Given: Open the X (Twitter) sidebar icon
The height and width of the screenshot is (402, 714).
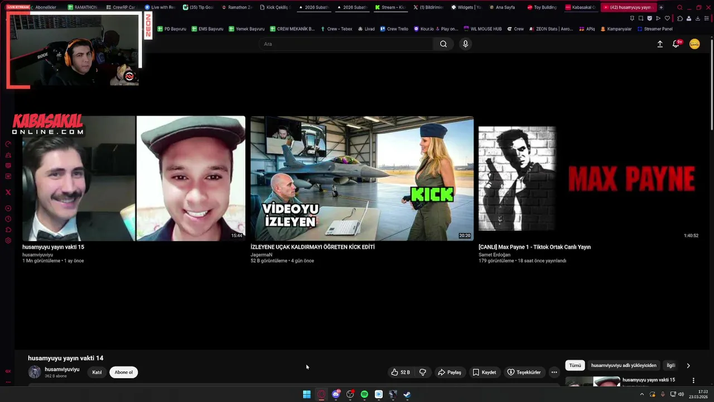Looking at the screenshot, I should (x=8, y=192).
